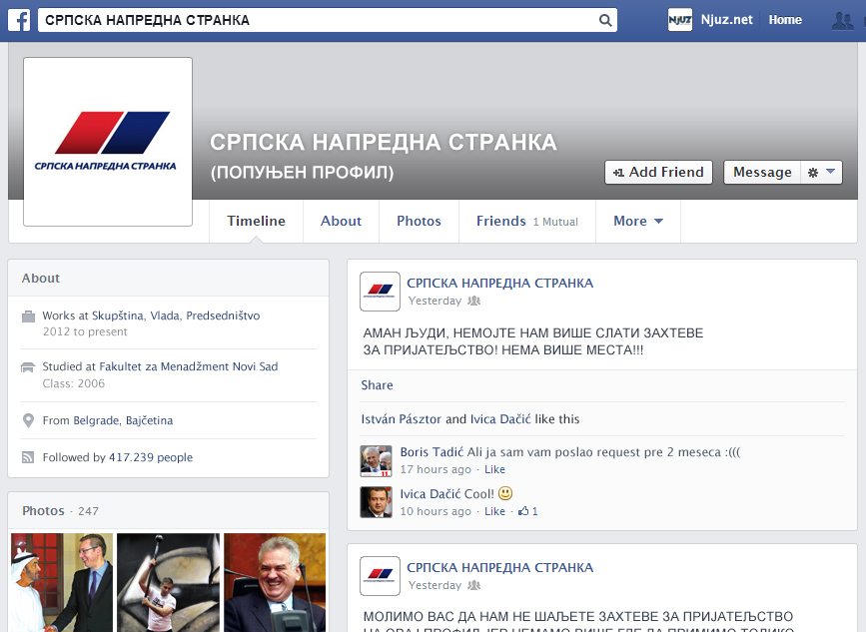The image size is (866, 632).
Task: Click the search magnifier icon
Action: pyautogui.click(x=605, y=20)
